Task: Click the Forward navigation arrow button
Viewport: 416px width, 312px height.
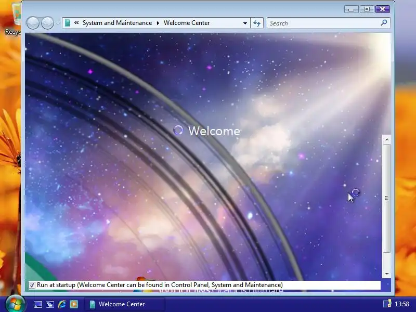Action: [x=47, y=23]
